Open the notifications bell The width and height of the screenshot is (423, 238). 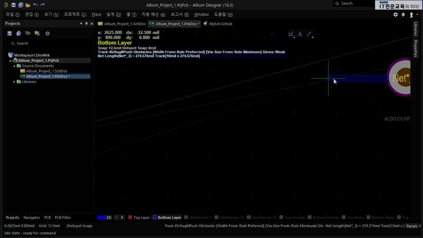coord(403,15)
